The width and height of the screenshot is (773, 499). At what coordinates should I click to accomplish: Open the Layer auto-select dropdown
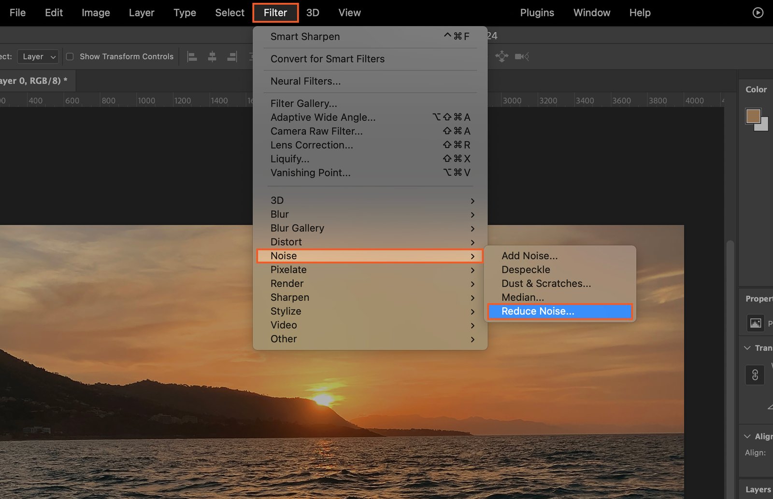click(x=38, y=56)
